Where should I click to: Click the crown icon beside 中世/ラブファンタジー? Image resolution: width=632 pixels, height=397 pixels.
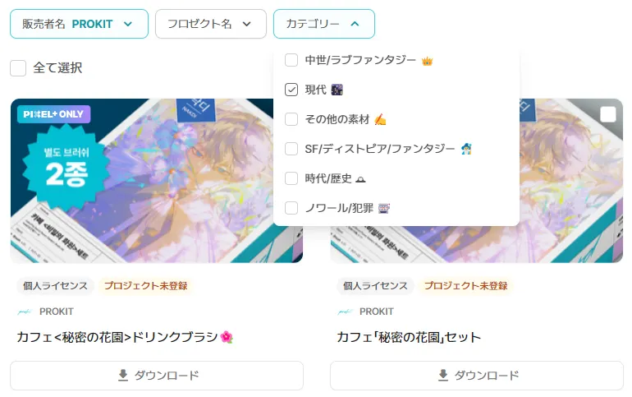pos(427,61)
